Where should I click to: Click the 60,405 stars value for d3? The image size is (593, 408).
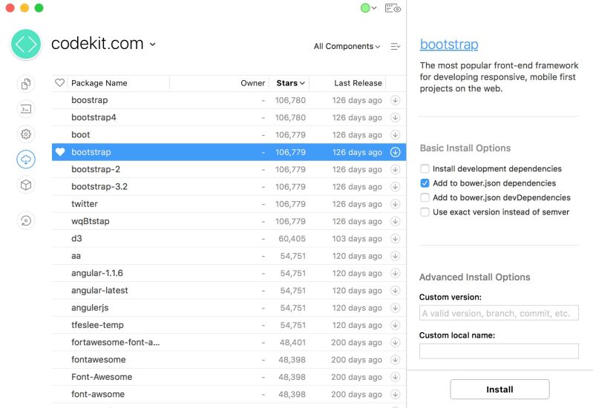click(292, 239)
